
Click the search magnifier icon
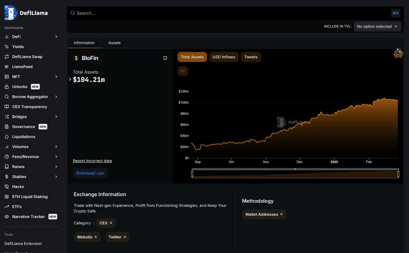(73, 13)
